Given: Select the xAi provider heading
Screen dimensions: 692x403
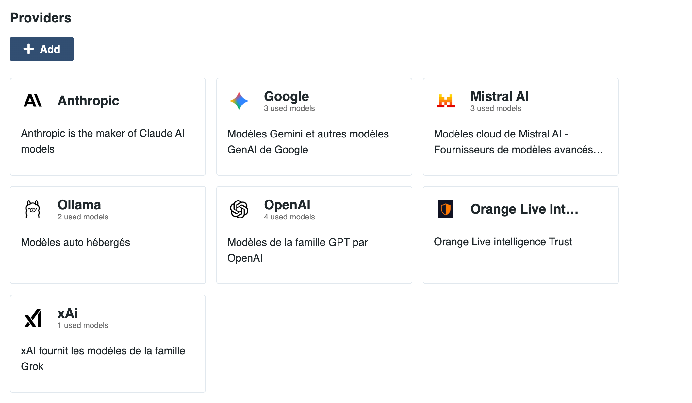Looking at the screenshot, I should tap(68, 313).
